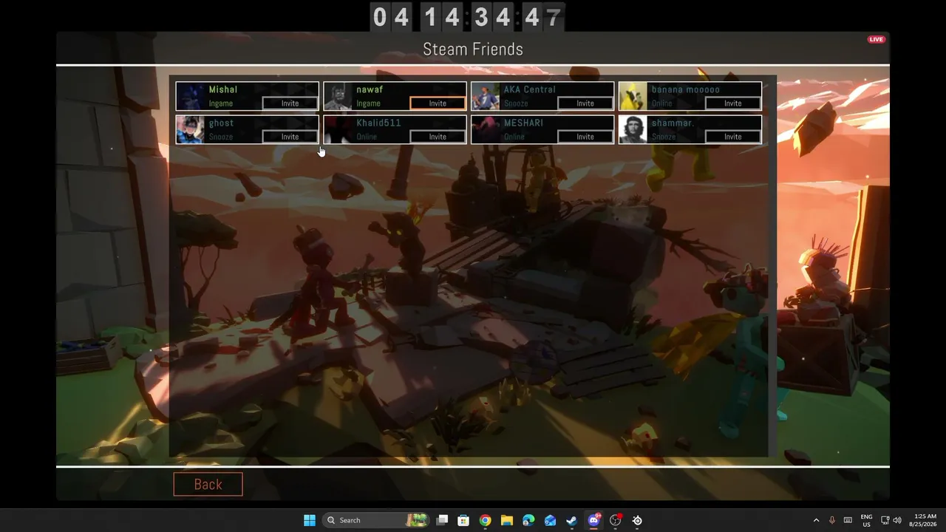Open the Windows Start menu
Viewport: 946px width, 532px height.
coord(310,520)
